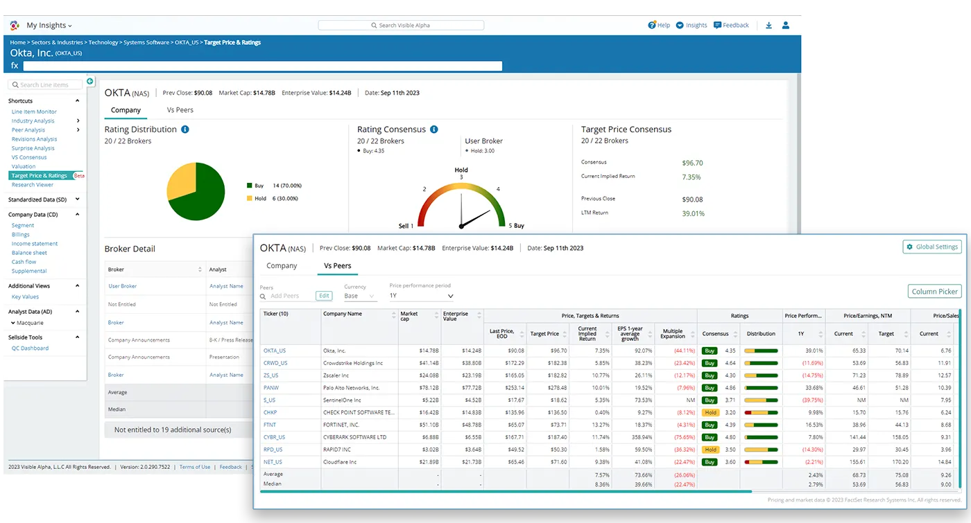Open the PANW ticker link
The width and height of the screenshot is (971, 523).
coord(270,388)
